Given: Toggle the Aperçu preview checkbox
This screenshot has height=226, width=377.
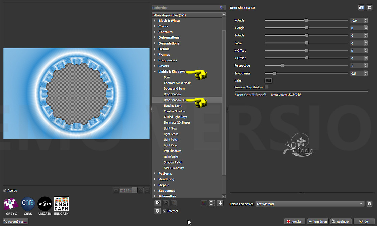Looking at the screenshot, I should pyautogui.click(x=5, y=190).
